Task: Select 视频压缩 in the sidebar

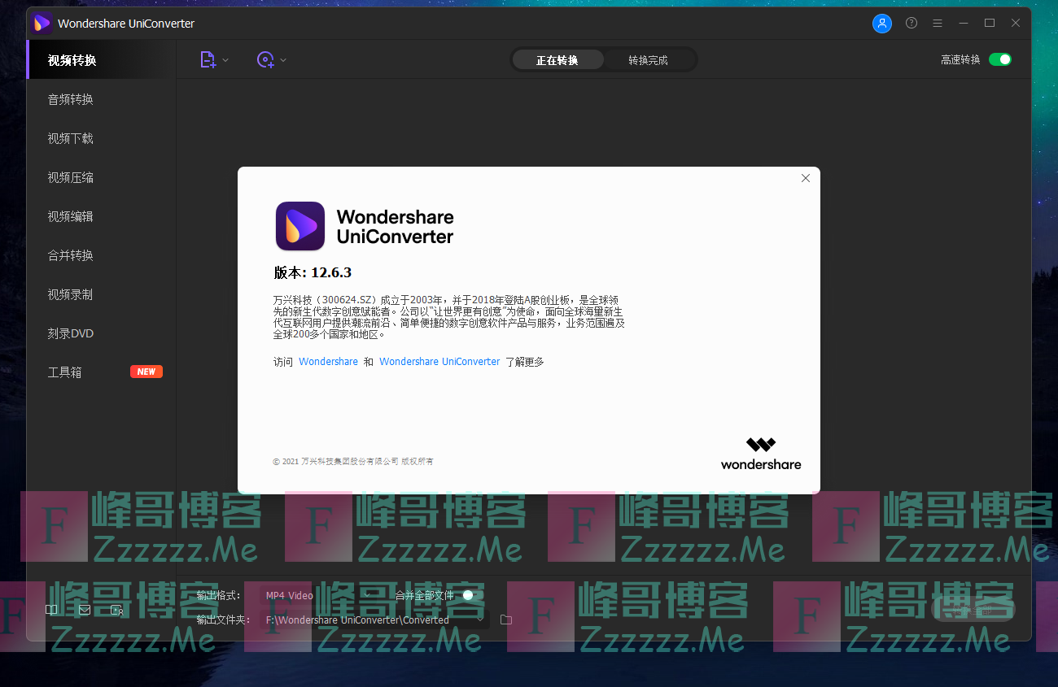Action: tap(71, 177)
